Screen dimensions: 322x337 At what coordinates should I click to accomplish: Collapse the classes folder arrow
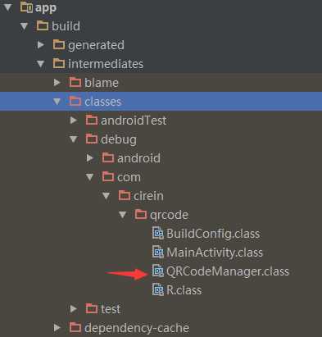tap(57, 102)
